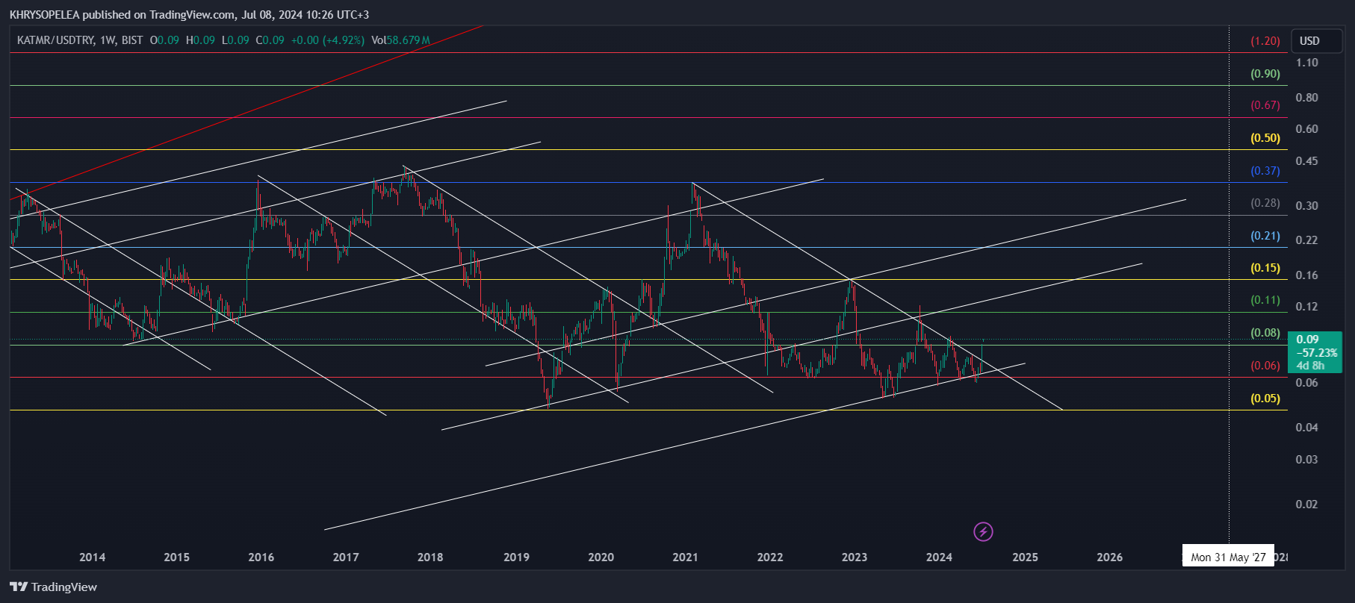Click the Mon 31 May '27 date label
Viewport: 1355px width, 603px height.
click(x=1228, y=557)
